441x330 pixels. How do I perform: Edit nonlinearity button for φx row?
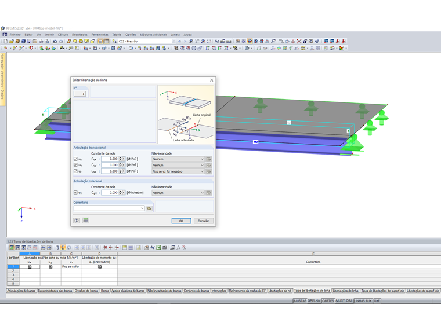pyautogui.click(x=209, y=193)
